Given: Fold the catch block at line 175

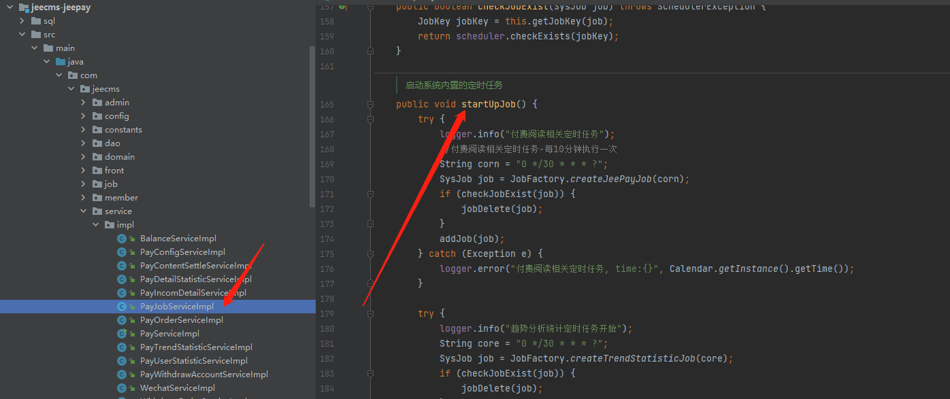Looking at the screenshot, I should [x=370, y=254].
